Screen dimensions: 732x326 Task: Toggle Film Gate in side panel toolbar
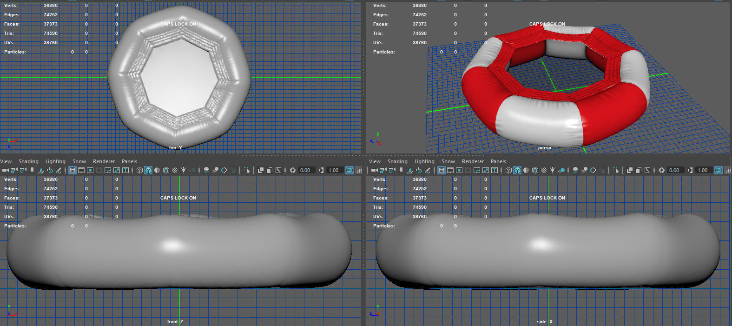point(450,170)
